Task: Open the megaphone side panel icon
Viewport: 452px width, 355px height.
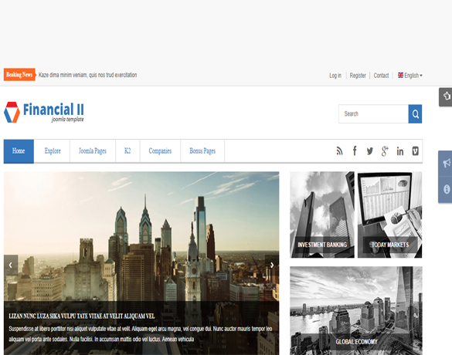Action: (x=446, y=164)
